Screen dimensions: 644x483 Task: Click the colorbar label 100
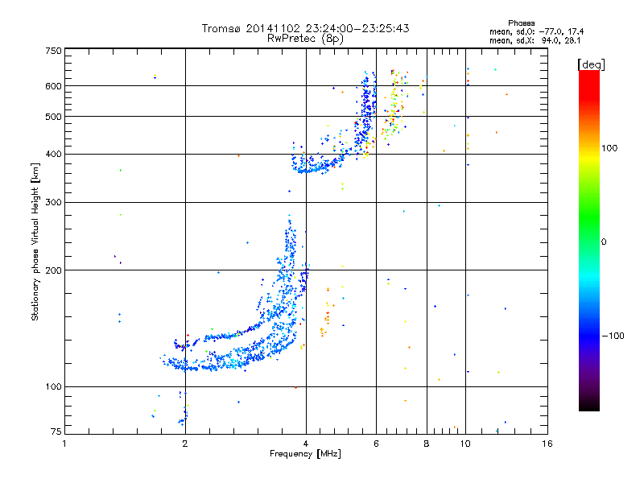[x=609, y=148]
